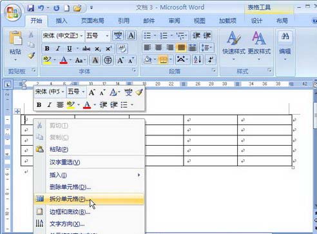Open 更改样式 change styles button
This screenshot has width=317, height=234.
tap(259, 46)
